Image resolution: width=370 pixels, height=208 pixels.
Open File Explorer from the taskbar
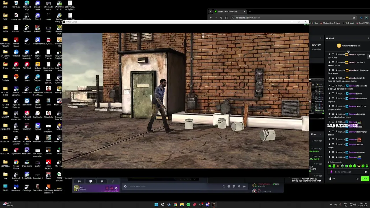(x=182, y=205)
